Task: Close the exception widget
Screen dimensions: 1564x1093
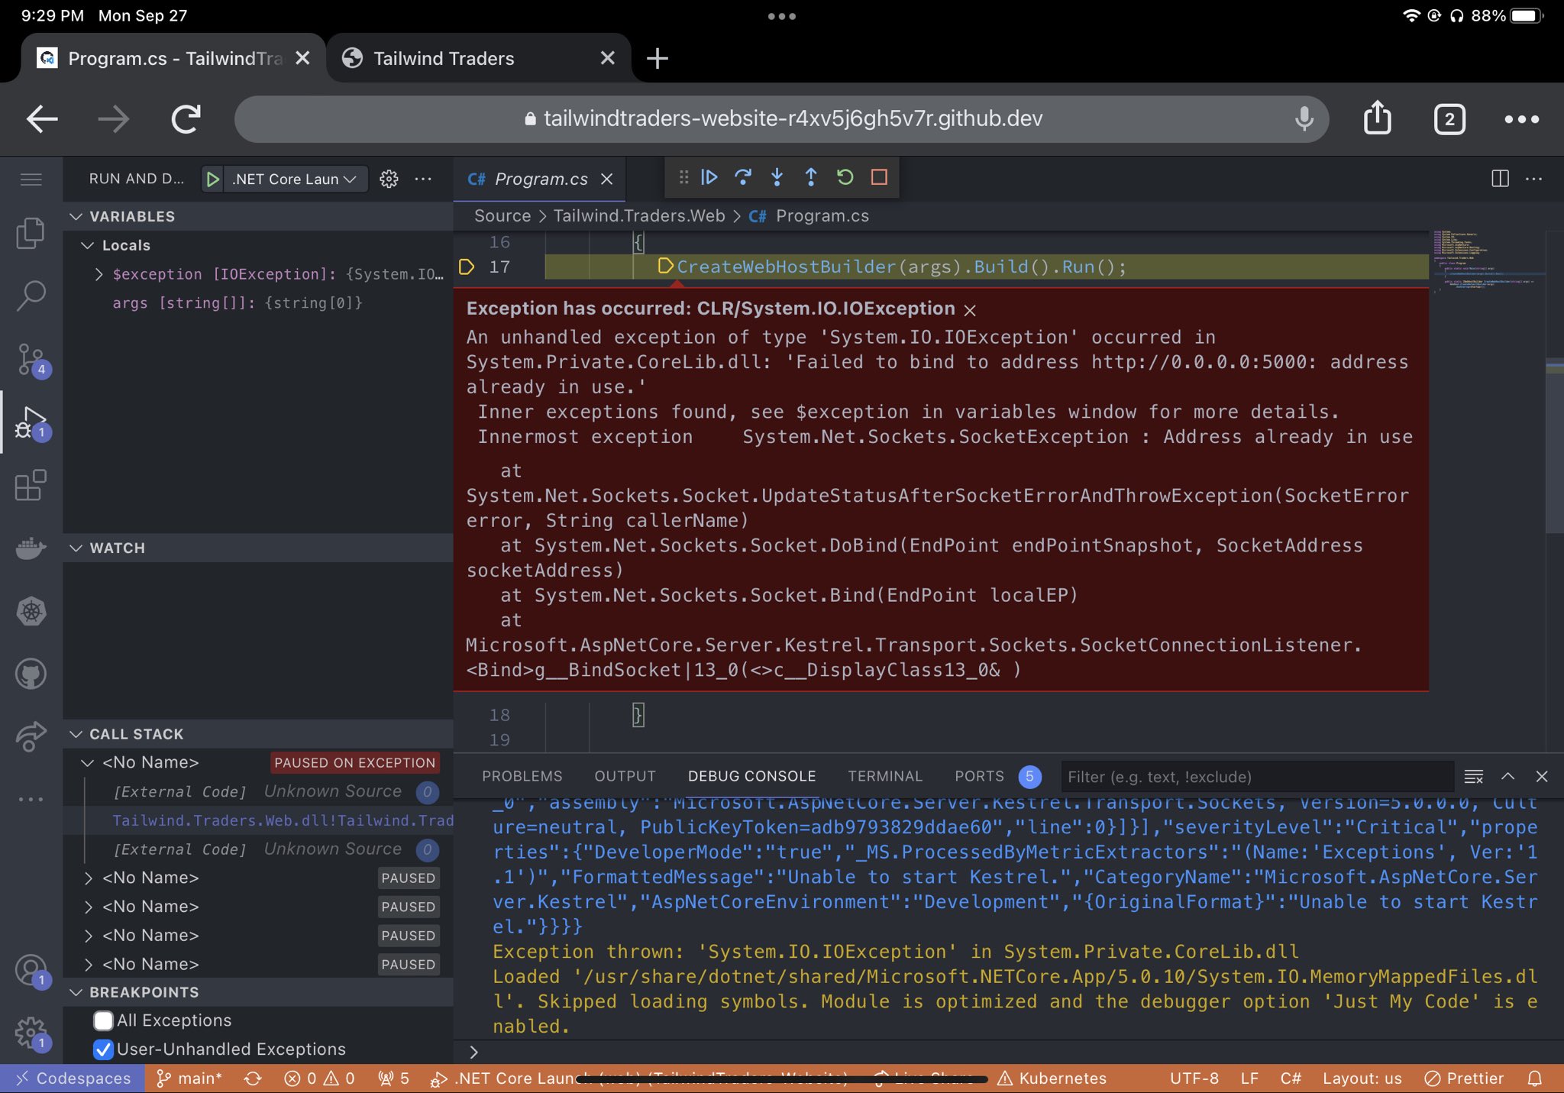Action: 970,310
